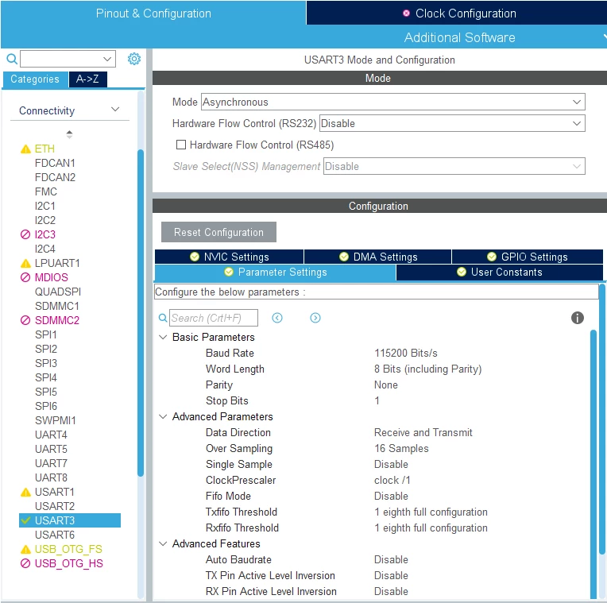Select UART4 in the peripheral list
Viewport: 607px width, 603px height.
(x=51, y=435)
